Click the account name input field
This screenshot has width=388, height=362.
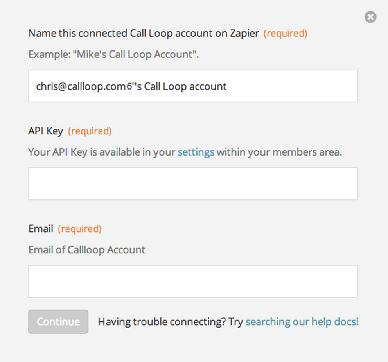(193, 86)
